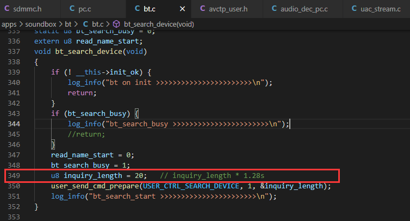Click the C icon on avctp_user.h tab

pyautogui.click(x=203, y=9)
